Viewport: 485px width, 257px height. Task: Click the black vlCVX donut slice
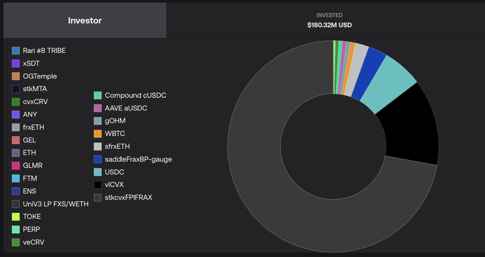413,126
